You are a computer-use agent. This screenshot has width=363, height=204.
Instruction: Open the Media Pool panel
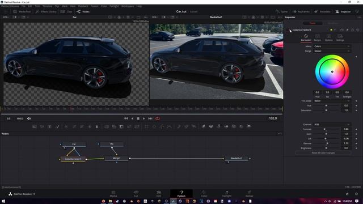click(22, 11)
